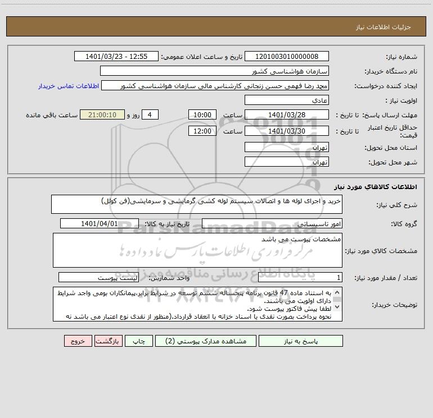Click the header جزئیات اطلاعات نیاز
433x418 pixels.
(x=384, y=27)
